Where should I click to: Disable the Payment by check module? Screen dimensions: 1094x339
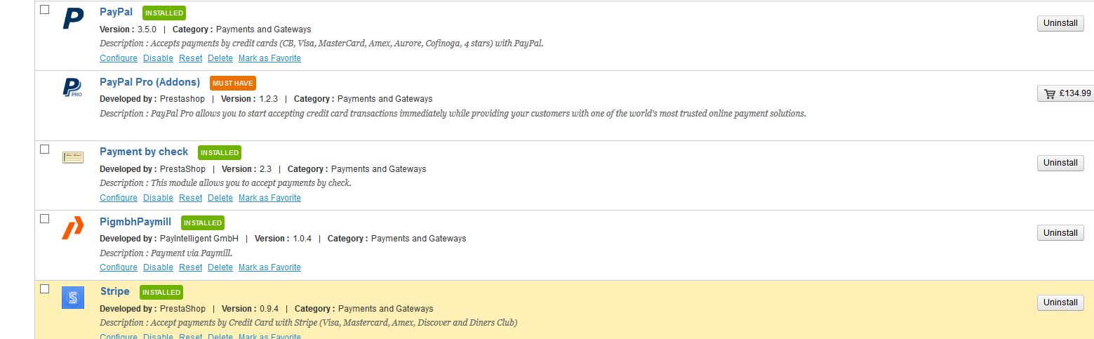158,198
